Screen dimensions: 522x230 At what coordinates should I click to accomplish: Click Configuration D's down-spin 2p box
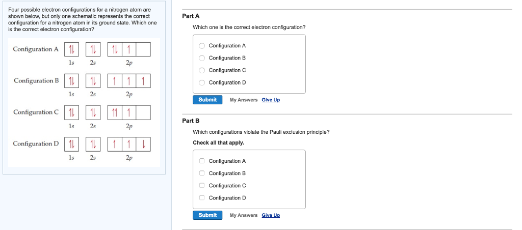pos(144,144)
